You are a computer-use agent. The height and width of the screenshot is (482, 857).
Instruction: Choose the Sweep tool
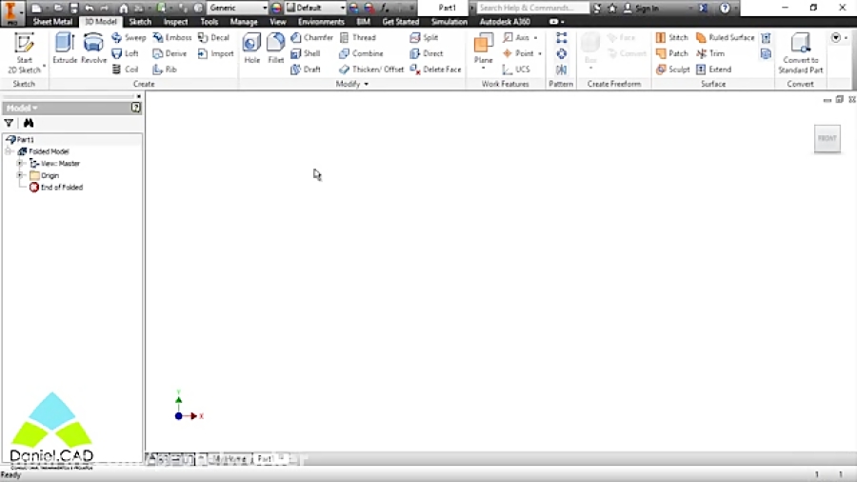pyautogui.click(x=129, y=37)
